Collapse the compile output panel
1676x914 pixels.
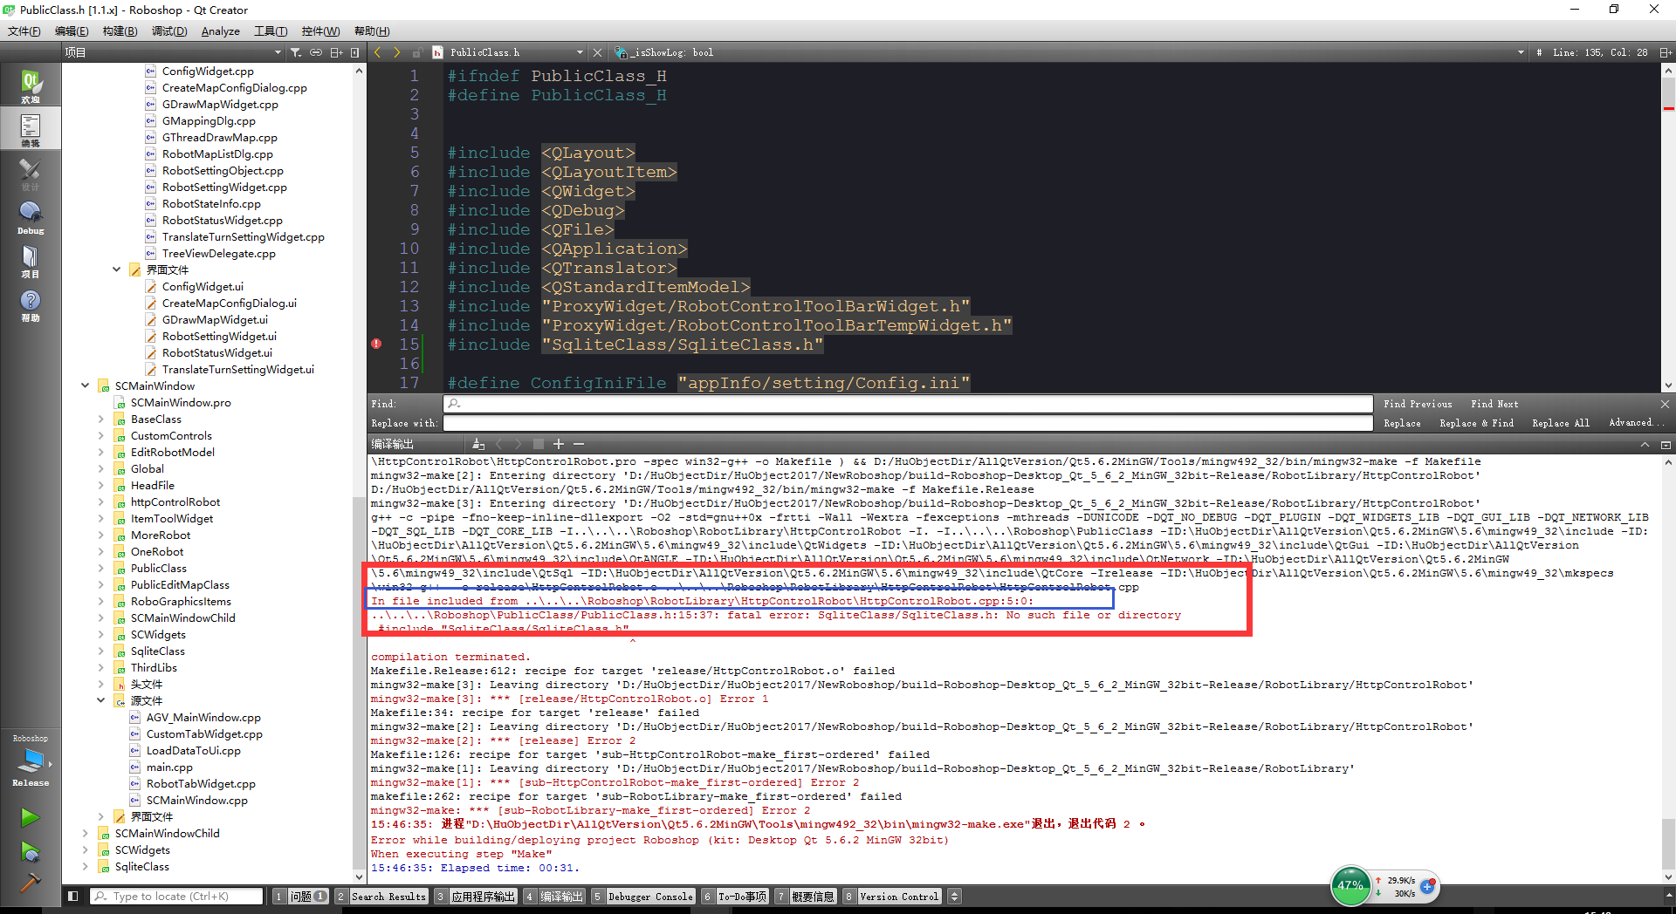point(1666,444)
